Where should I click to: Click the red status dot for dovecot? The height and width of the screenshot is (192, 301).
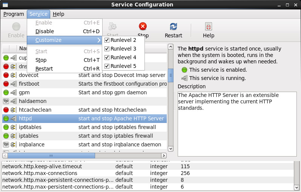6,75
